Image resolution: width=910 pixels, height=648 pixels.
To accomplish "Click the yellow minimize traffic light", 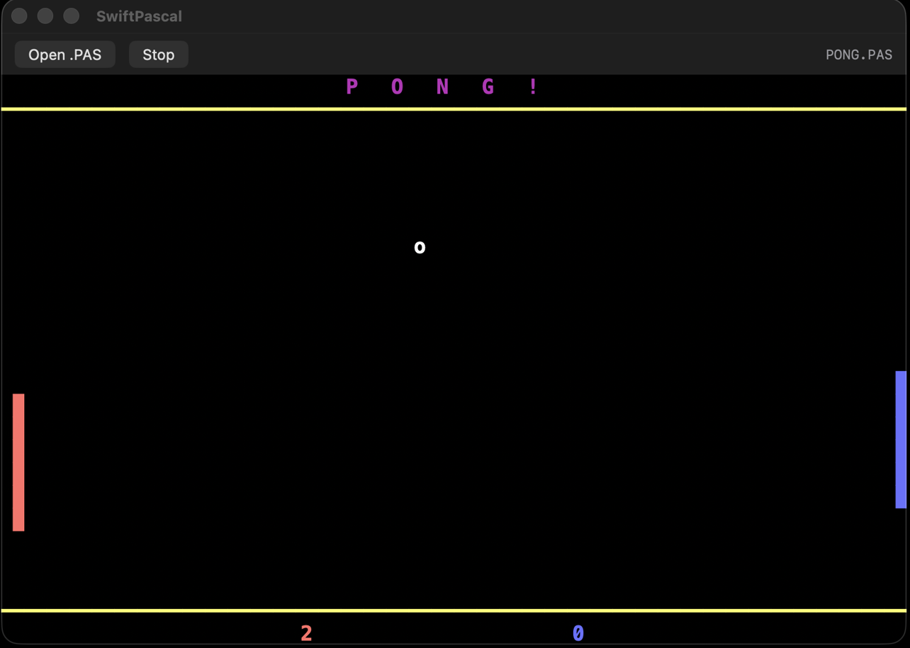I will (x=45, y=15).
